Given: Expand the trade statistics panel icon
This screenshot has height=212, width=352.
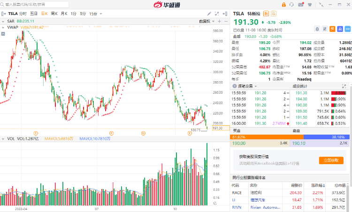Looking at the screenshot, I should [344, 86].
